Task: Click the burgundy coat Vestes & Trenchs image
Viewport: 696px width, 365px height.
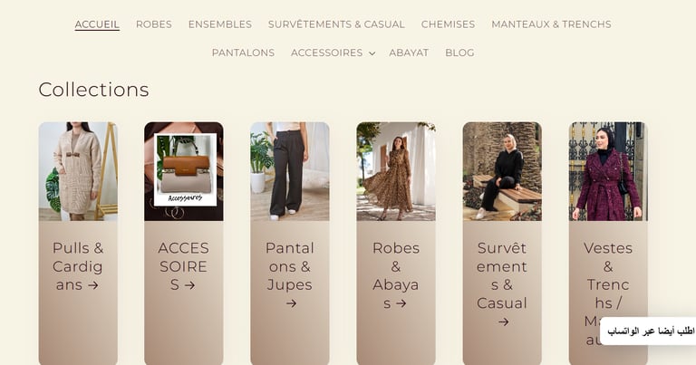Action: click(x=608, y=171)
